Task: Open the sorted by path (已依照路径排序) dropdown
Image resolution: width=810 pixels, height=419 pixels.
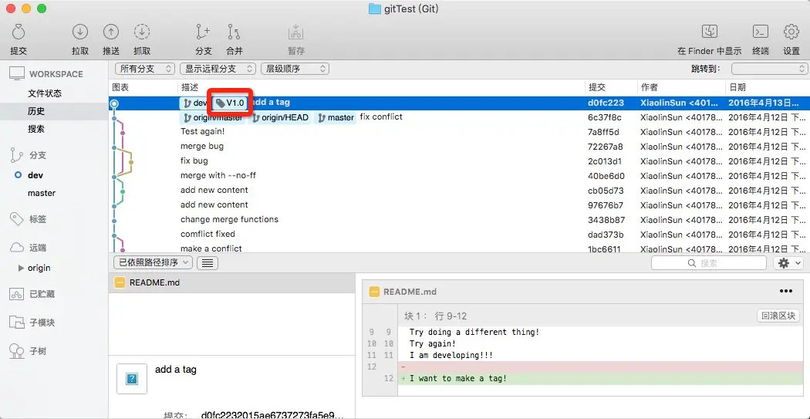Action: point(153,262)
